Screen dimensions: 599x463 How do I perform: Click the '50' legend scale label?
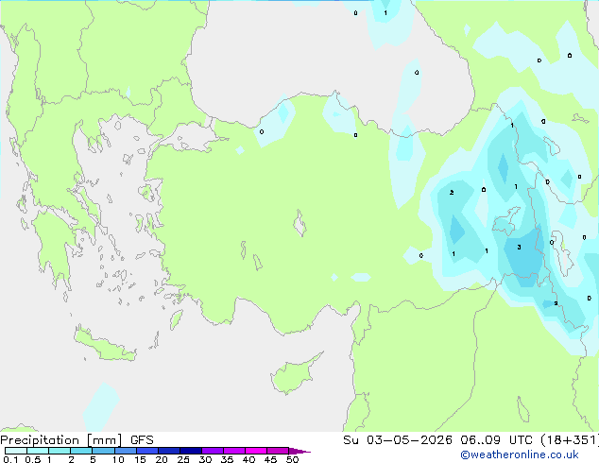(x=293, y=459)
